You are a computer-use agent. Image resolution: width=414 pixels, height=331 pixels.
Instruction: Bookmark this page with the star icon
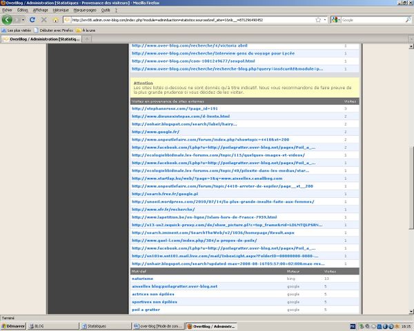tap(318, 20)
